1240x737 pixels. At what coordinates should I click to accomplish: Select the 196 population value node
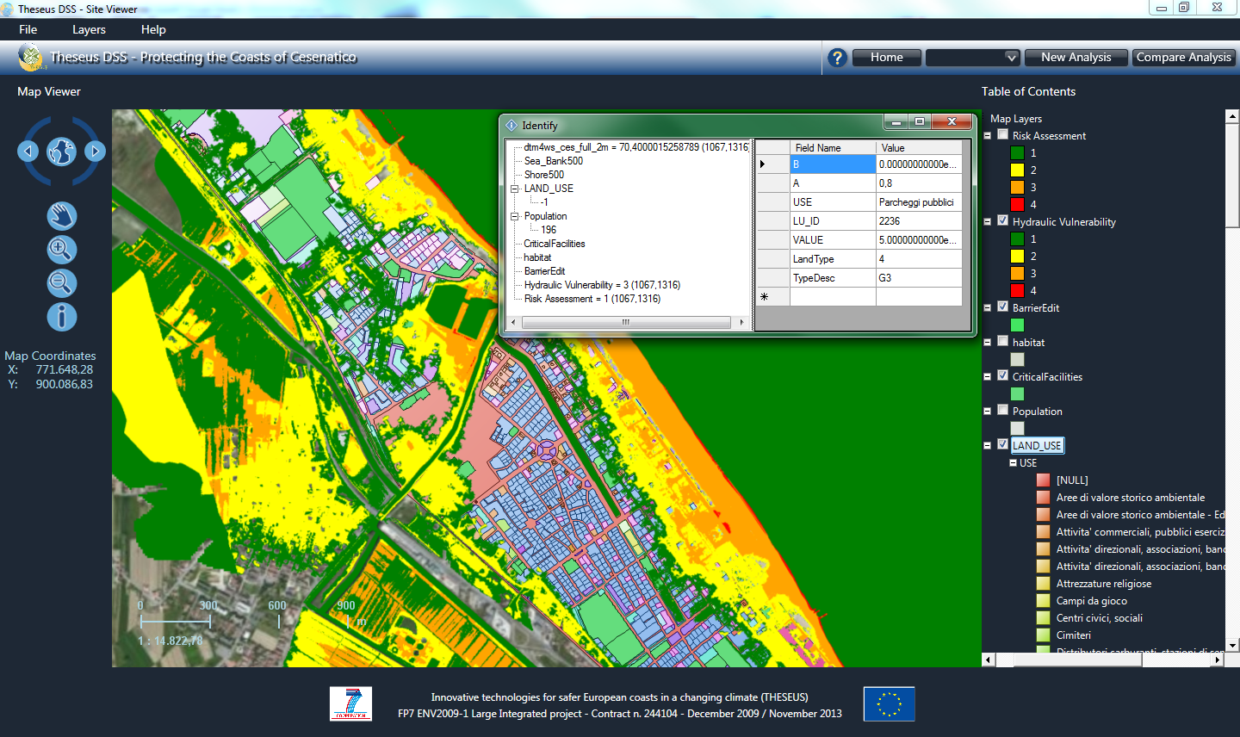[x=549, y=230]
